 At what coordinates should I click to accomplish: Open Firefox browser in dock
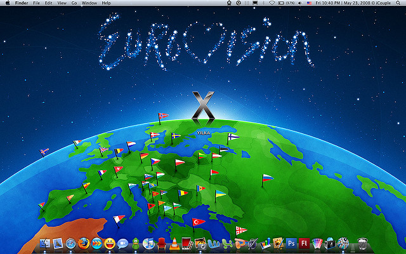[x=83, y=243]
